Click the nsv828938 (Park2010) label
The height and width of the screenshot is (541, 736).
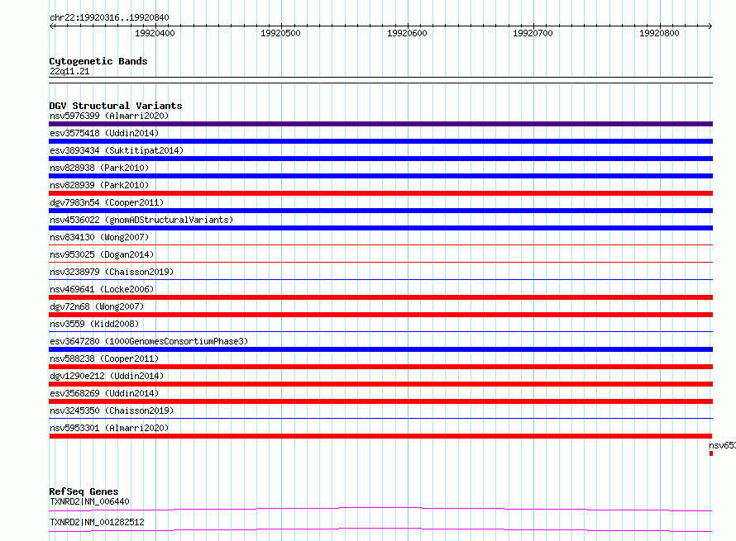click(x=99, y=168)
